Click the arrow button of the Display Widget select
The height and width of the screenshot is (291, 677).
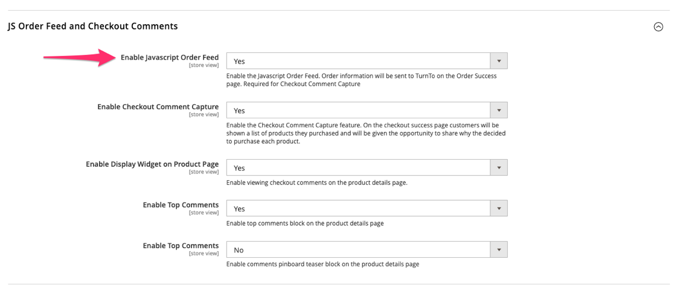pyautogui.click(x=499, y=167)
